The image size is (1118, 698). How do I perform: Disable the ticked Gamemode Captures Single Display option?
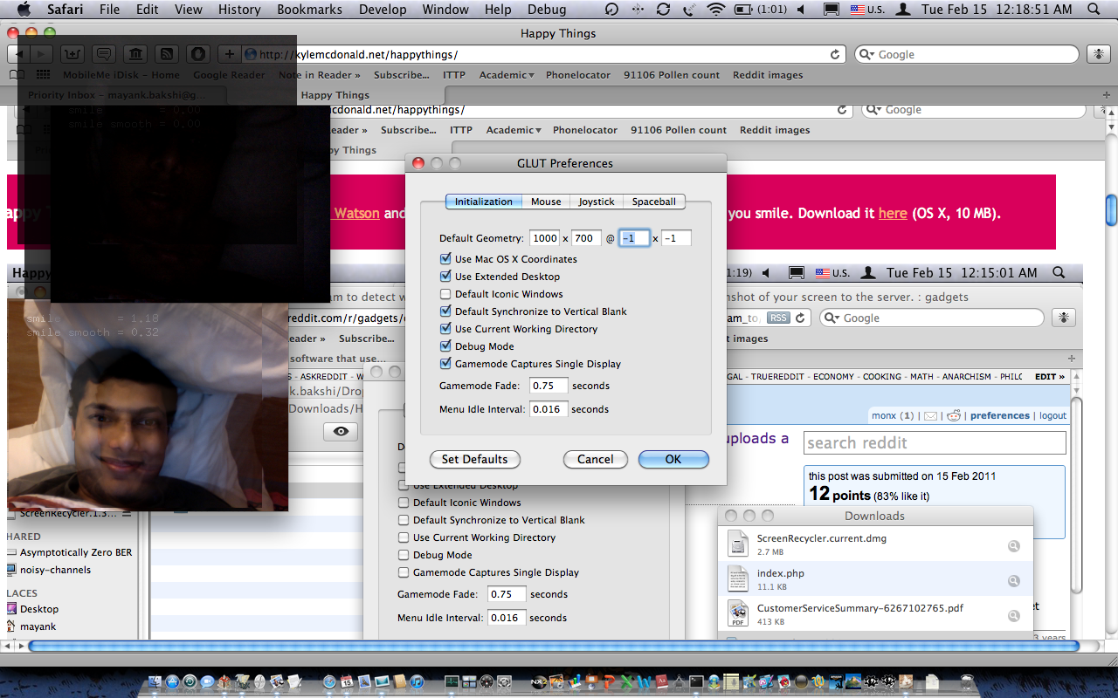[446, 364]
